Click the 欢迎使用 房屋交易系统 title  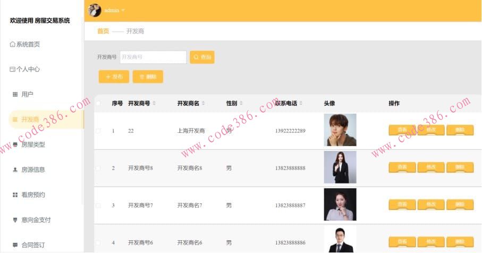(40, 21)
